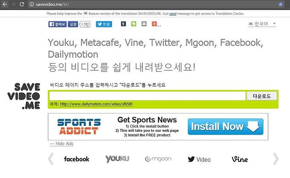Click the Install Now ad button
The height and width of the screenshot is (178, 290).
pyautogui.click(x=226, y=127)
